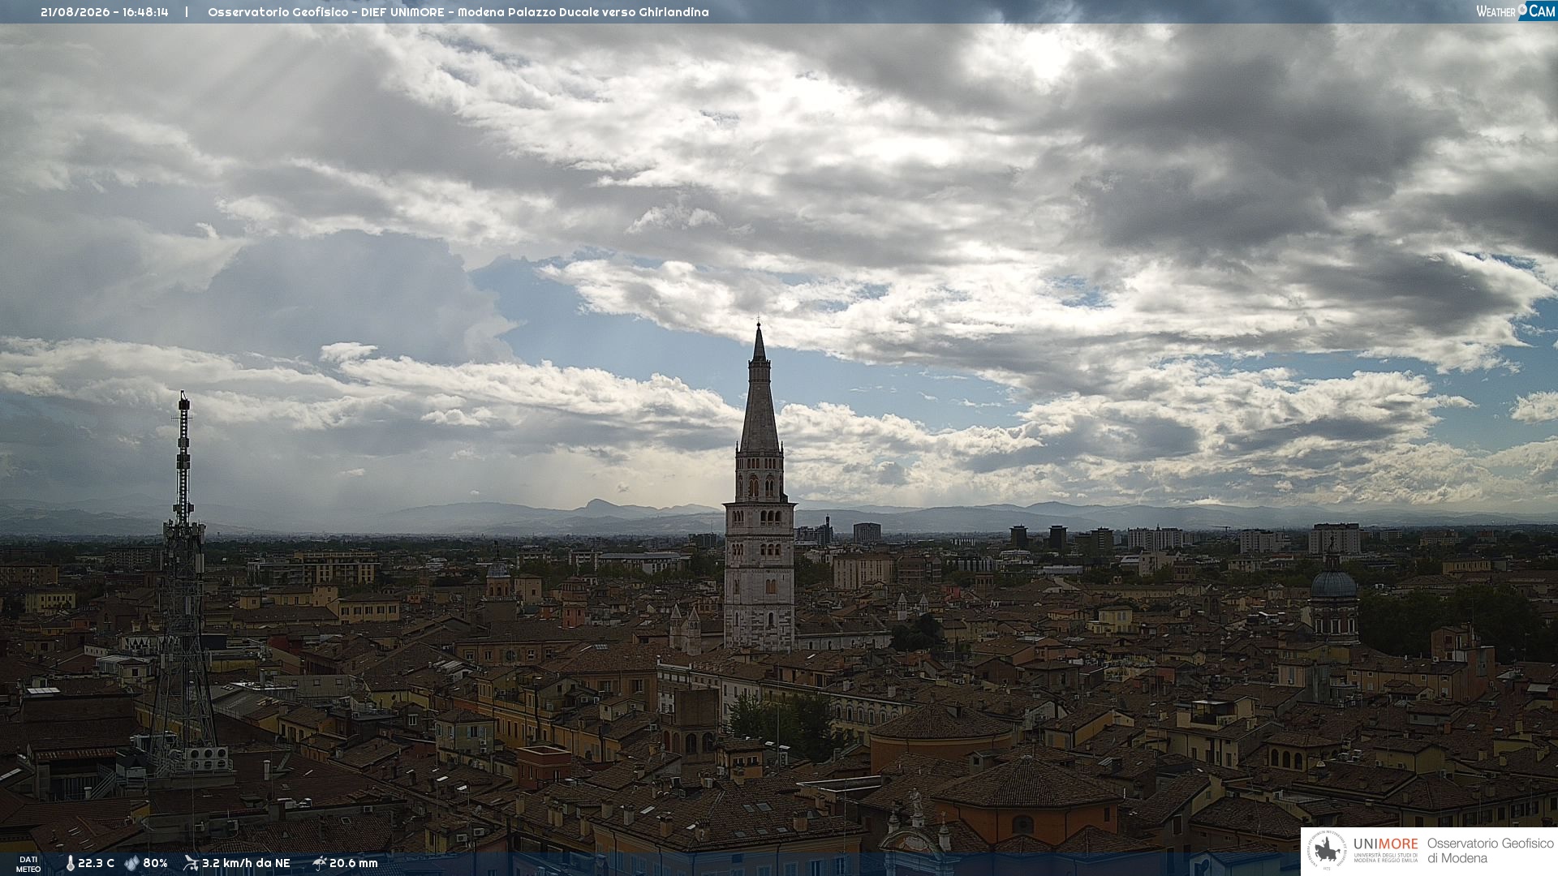
Task: Click the UNIMORE round seal emblem
Action: click(1327, 851)
